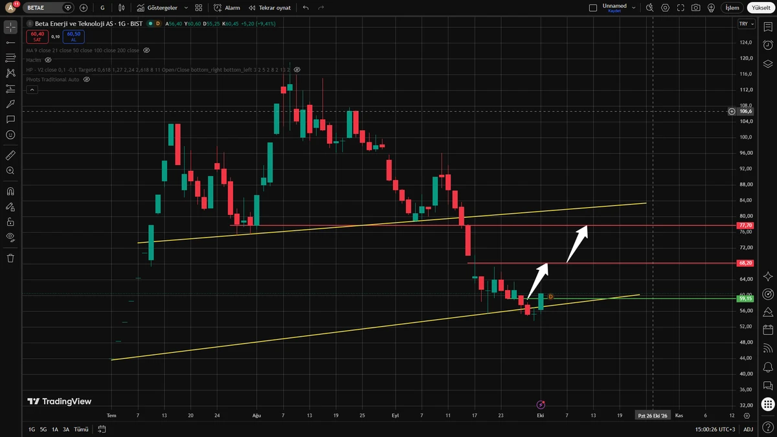Open the trend line drawing tool
This screenshot has width=777, height=437.
coord(10,42)
